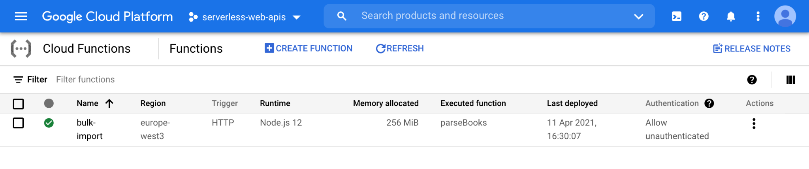The height and width of the screenshot is (169, 809).
Task: Click the filter table help icon
Action: 752,80
